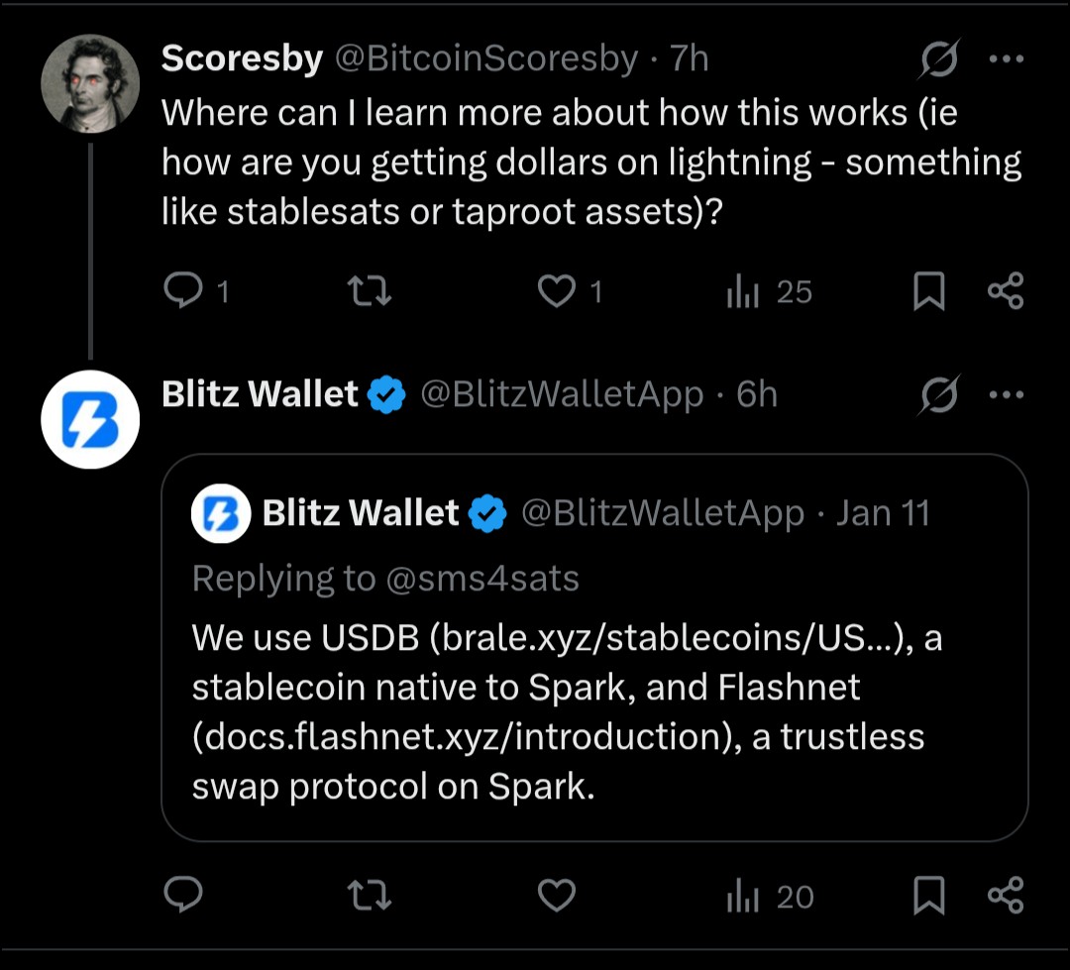
Task: Open more options menu on Scoresby's tweet
Action: pos(1006,59)
